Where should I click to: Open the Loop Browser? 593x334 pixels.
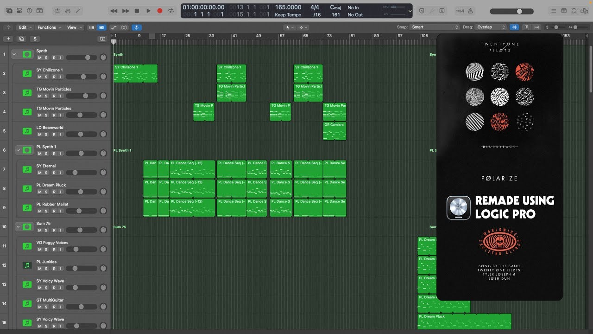point(574,11)
